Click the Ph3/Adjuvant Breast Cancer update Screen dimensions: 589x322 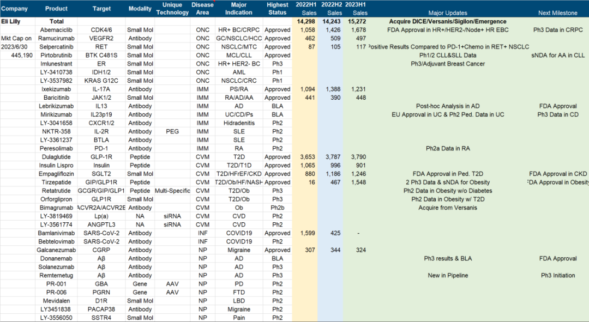[448, 64]
